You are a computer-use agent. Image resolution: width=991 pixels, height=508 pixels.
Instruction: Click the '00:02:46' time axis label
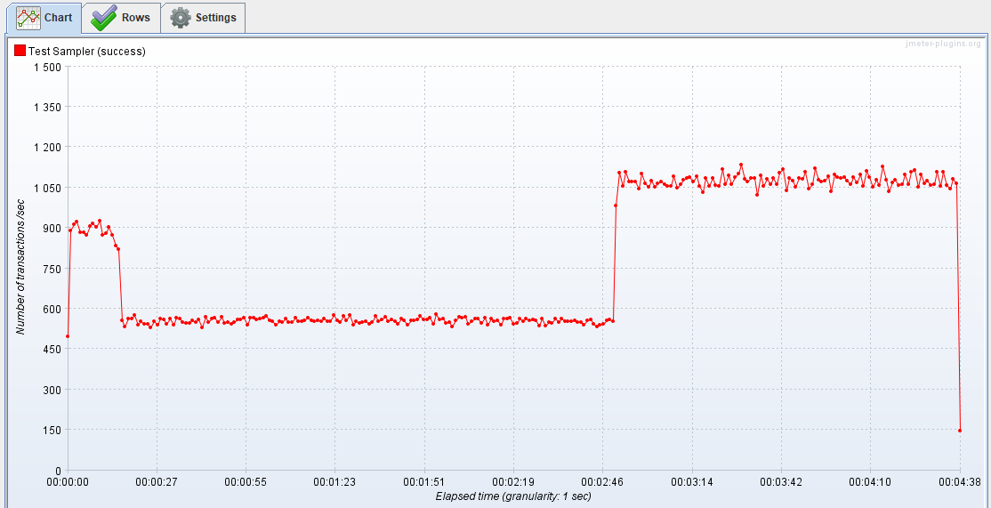(603, 482)
